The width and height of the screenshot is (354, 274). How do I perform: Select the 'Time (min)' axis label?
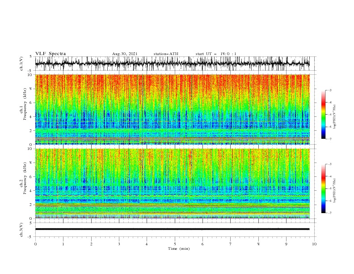(x=179, y=248)
